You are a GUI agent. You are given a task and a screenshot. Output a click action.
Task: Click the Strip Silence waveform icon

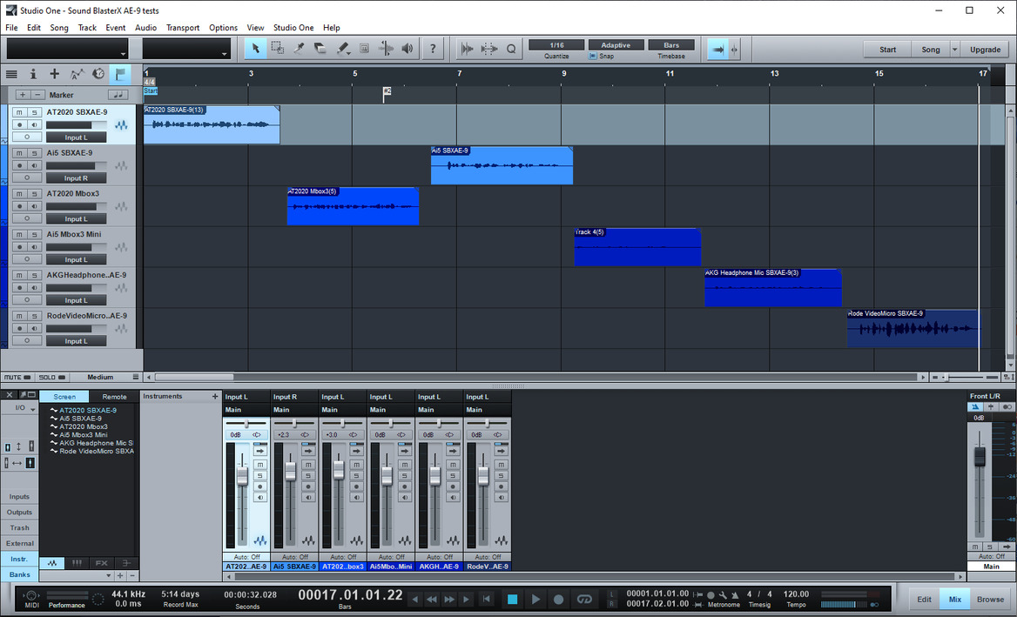(467, 49)
